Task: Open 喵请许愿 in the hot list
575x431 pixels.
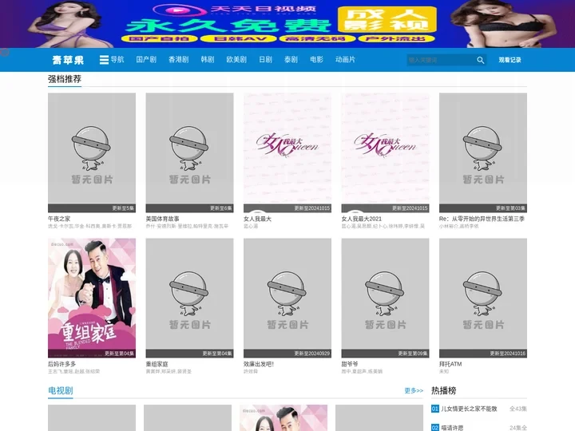Action: coord(452,427)
